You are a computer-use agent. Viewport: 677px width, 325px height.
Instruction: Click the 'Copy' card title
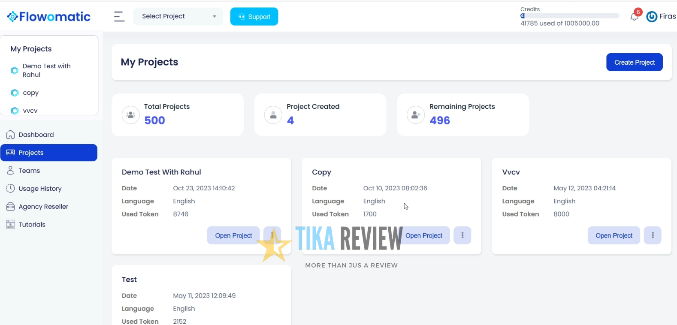322,172
